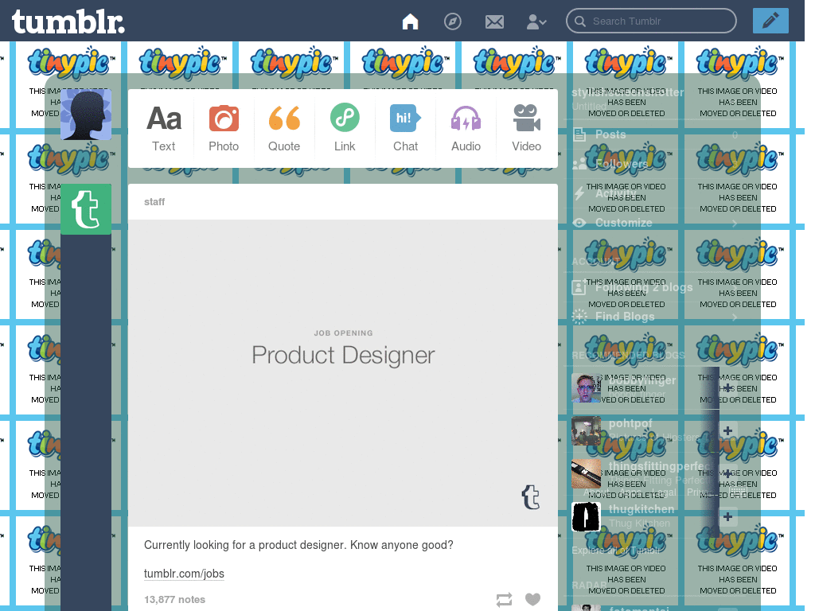This screenshot has width=815, height=611.
Task: Create a new Audio post
Action: click(x=466, y=128)
